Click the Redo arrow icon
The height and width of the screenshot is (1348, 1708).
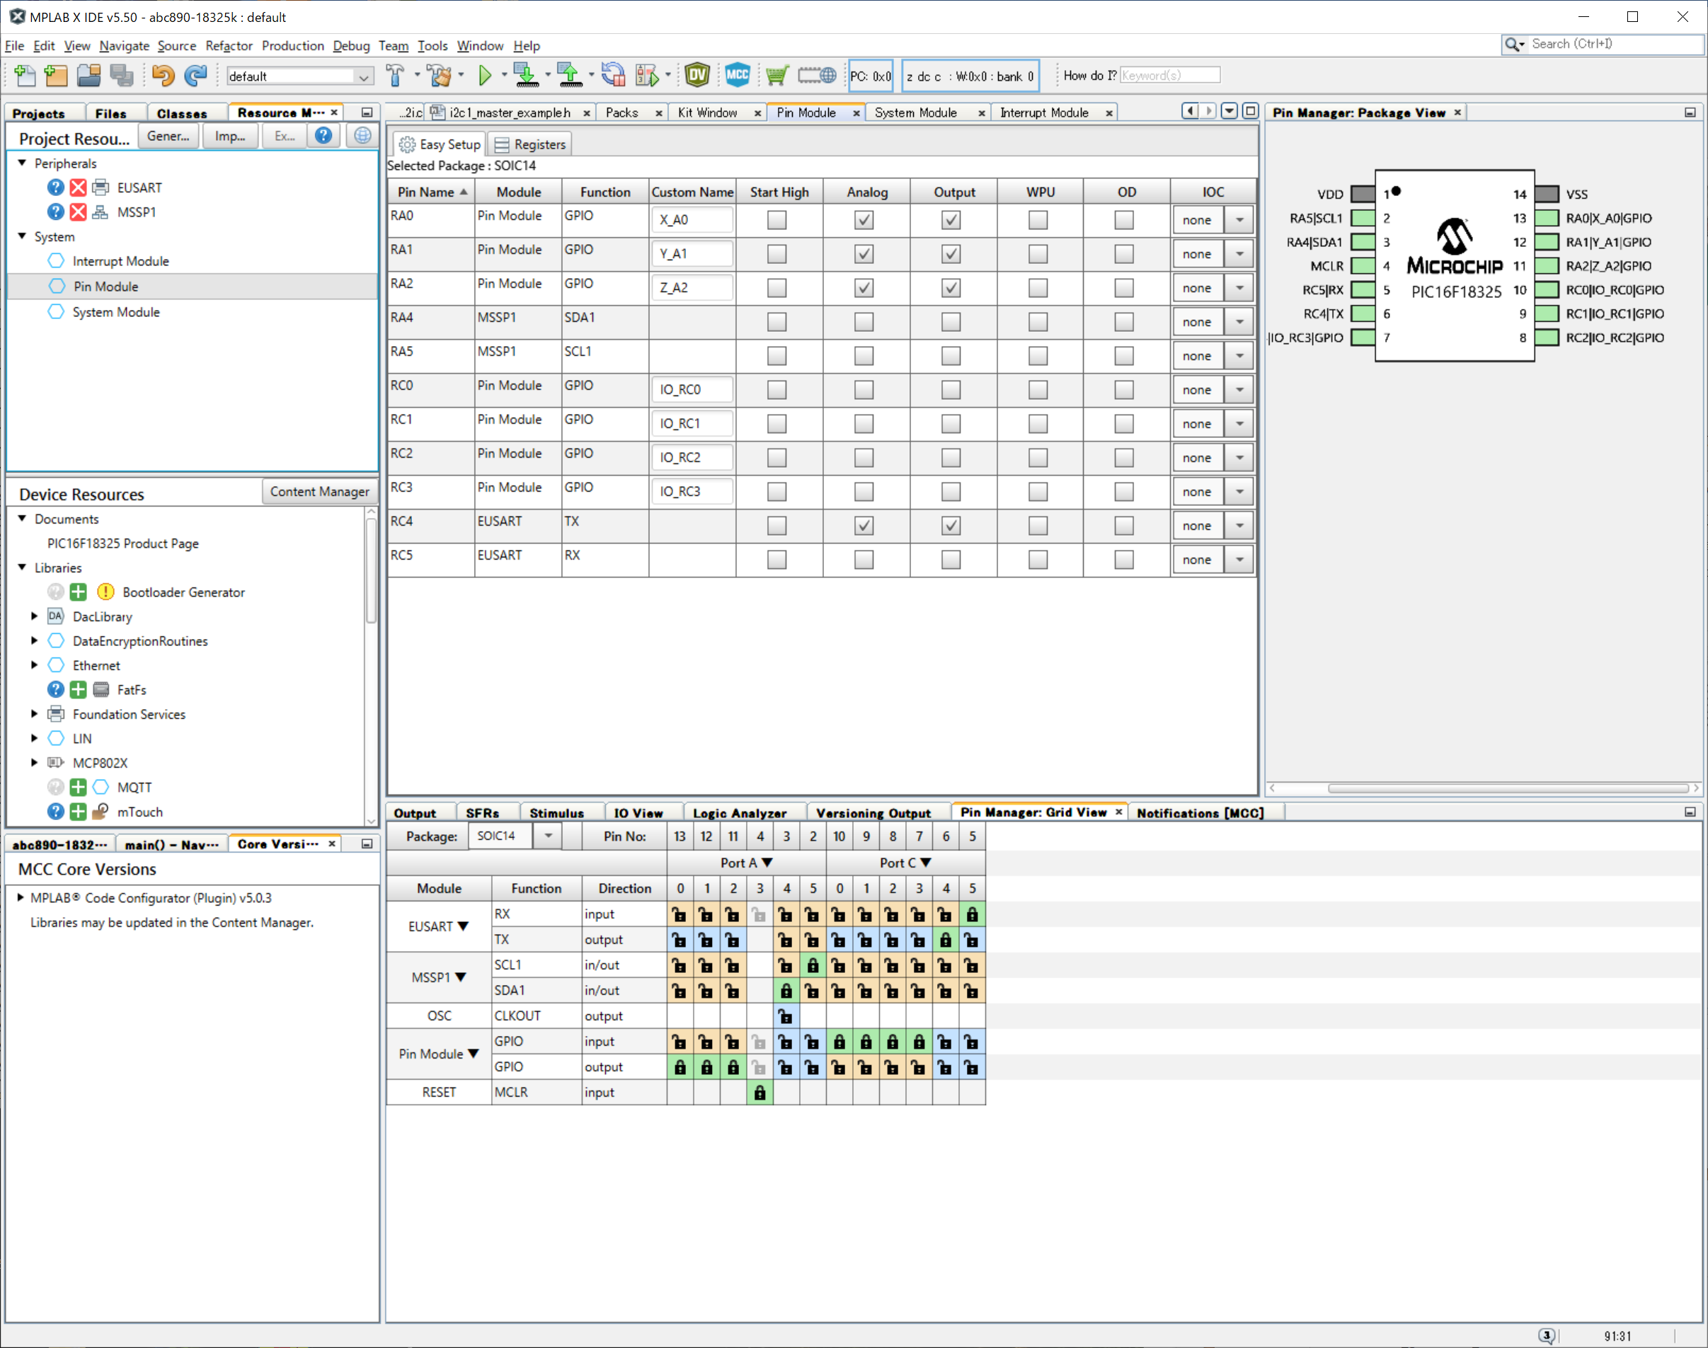click(195, 76)
